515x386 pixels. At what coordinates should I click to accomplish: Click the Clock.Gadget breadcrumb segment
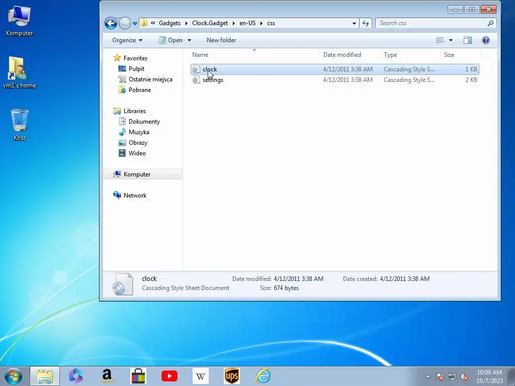210,23
